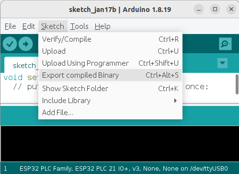
Task: Choose Verify/Compile from Sketch menu
Action: [x=110, y=39]
